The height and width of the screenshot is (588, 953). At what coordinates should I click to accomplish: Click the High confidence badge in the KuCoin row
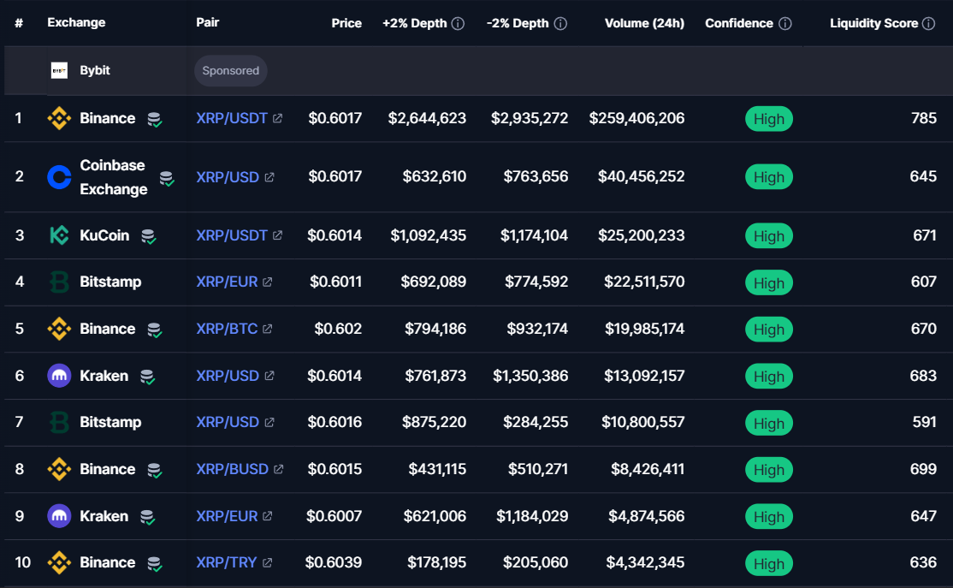coord(769,236)
